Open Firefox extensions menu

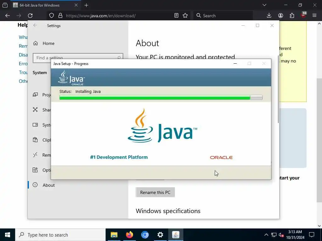pyautogui.click(x=292, y=16)
